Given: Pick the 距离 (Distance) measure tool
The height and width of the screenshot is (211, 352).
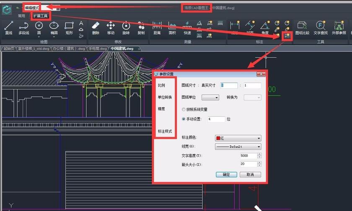Looking at the screenshot, I should pyautogui.click(x=157, y=28).
